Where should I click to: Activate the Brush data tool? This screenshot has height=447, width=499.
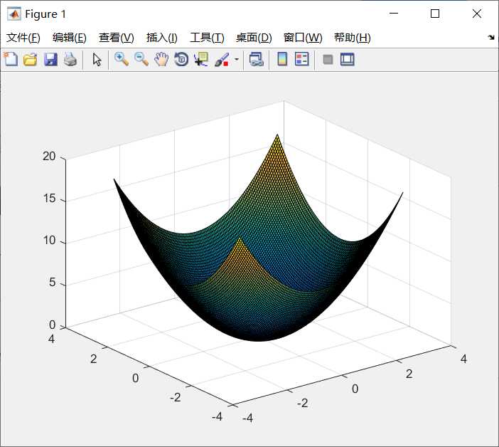[x=222, y=60]
